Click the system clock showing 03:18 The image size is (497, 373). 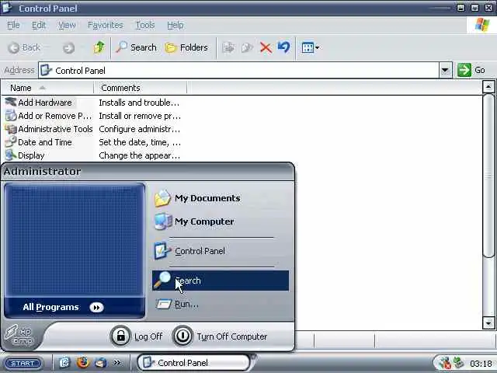pos(481,364)
